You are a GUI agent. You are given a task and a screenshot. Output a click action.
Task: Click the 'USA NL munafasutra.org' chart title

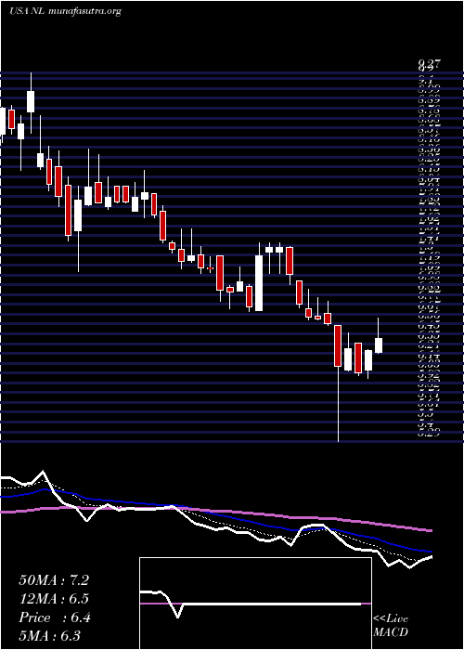tap(65, 11)
